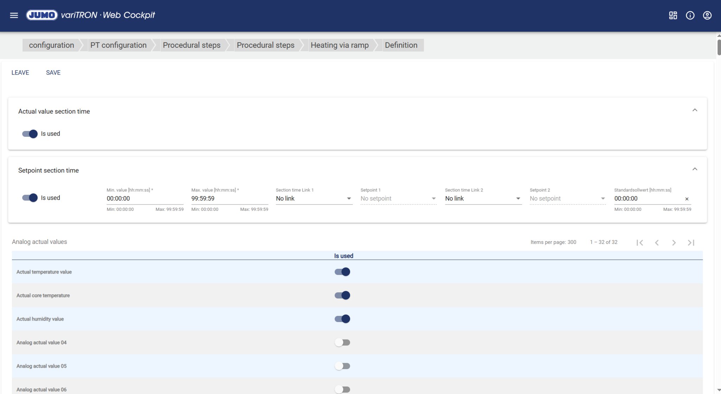Click the info circle icon
The image size is (721, 394).
[x=690, y=15]
